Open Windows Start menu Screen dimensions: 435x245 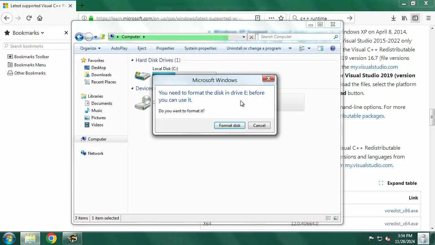[x=9, y=238]
